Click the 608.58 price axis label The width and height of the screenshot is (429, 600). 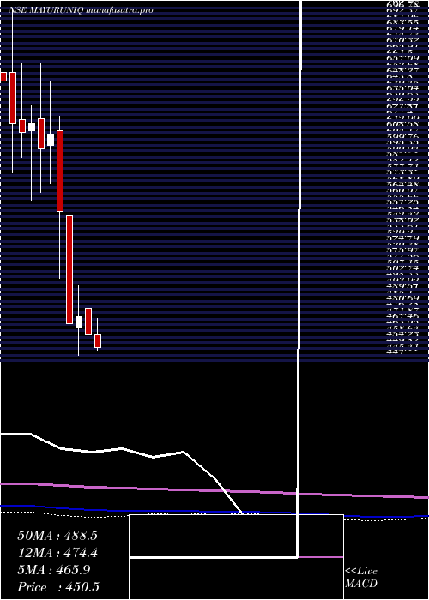(x=402, y=125)
